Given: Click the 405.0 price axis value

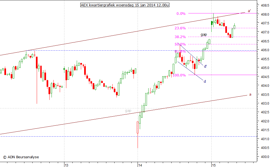Looking at the screenshot, I should [265, 68].
